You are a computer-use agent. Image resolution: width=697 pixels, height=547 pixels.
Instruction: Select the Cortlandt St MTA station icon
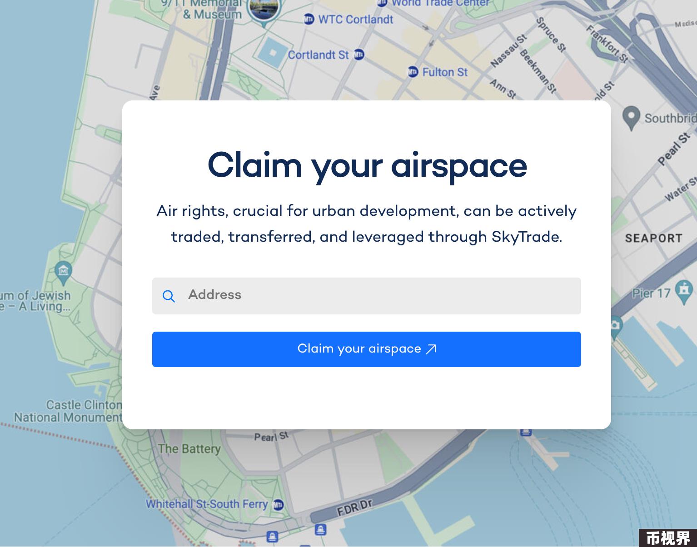[359, 55]
